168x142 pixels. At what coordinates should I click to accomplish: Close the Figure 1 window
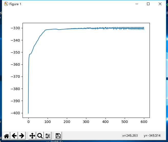(x=160, y=4)
